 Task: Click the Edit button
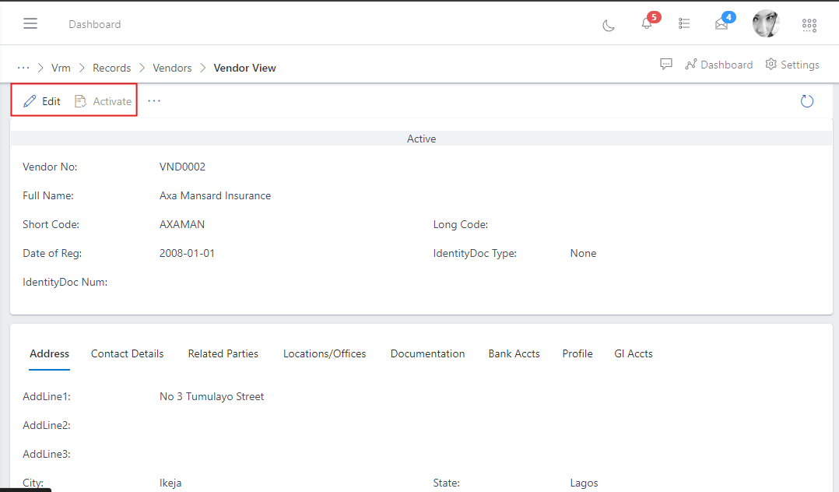click(40, 100)
